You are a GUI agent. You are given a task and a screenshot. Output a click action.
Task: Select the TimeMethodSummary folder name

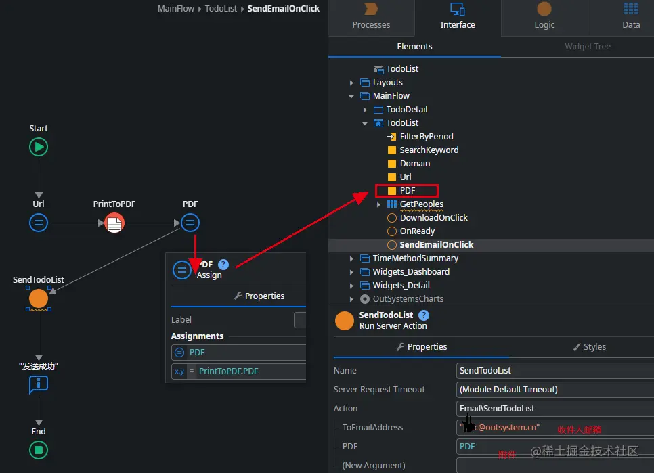pyautogui.click(x=416, y=258)
